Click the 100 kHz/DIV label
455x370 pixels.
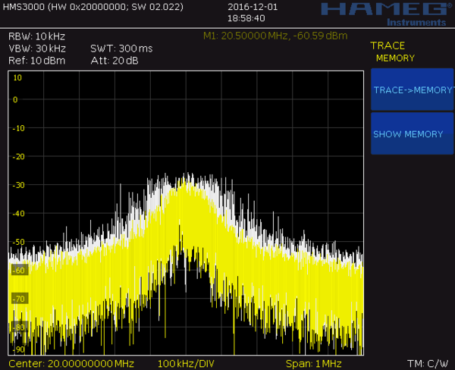click(x=186, y=364)
